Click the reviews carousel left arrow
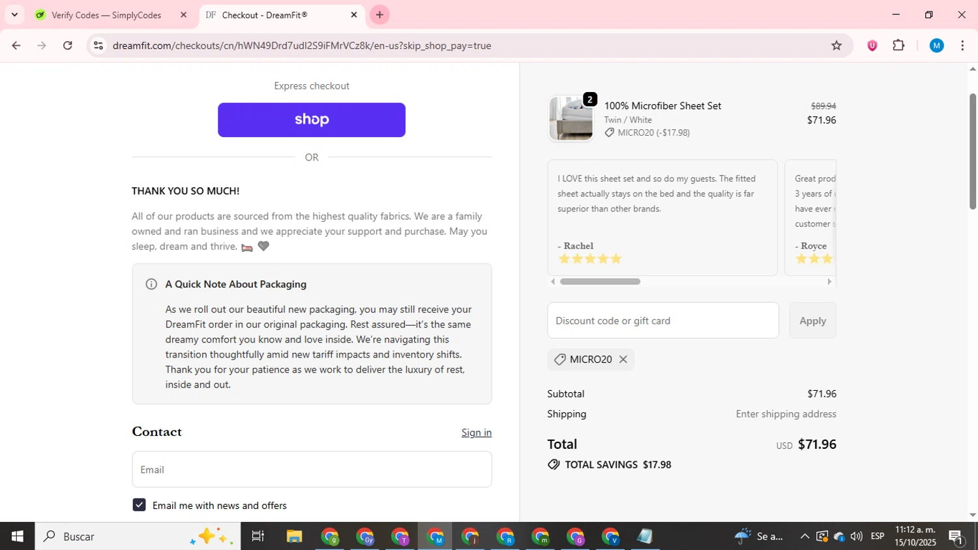 pyautogui.click(x=553, y=282)
